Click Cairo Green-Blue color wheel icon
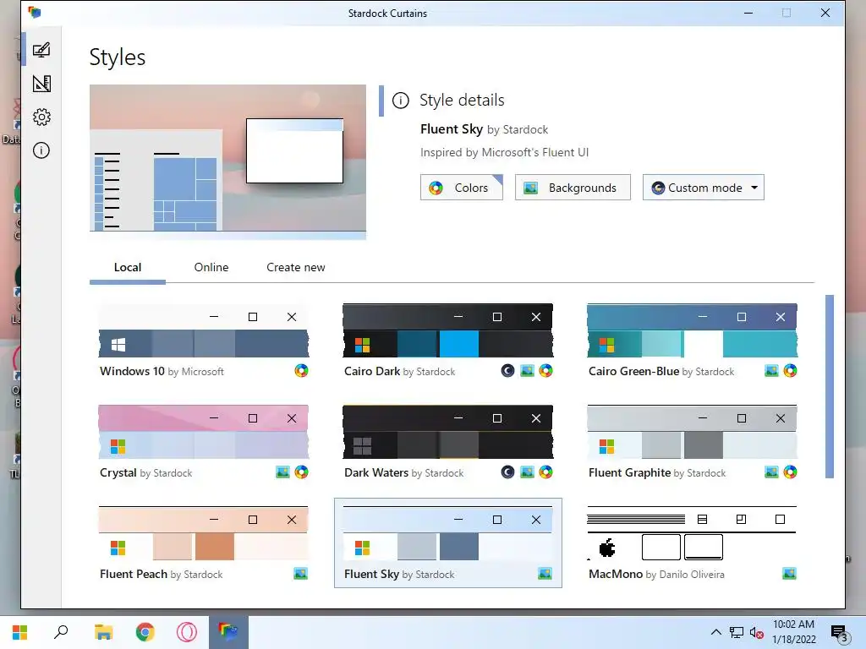The width and height of the screenshot is (866, 649). [x=791, y=371]
